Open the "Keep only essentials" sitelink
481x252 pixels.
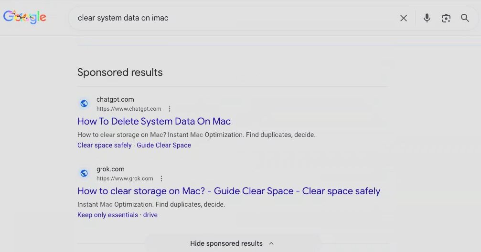coord(107,215)
